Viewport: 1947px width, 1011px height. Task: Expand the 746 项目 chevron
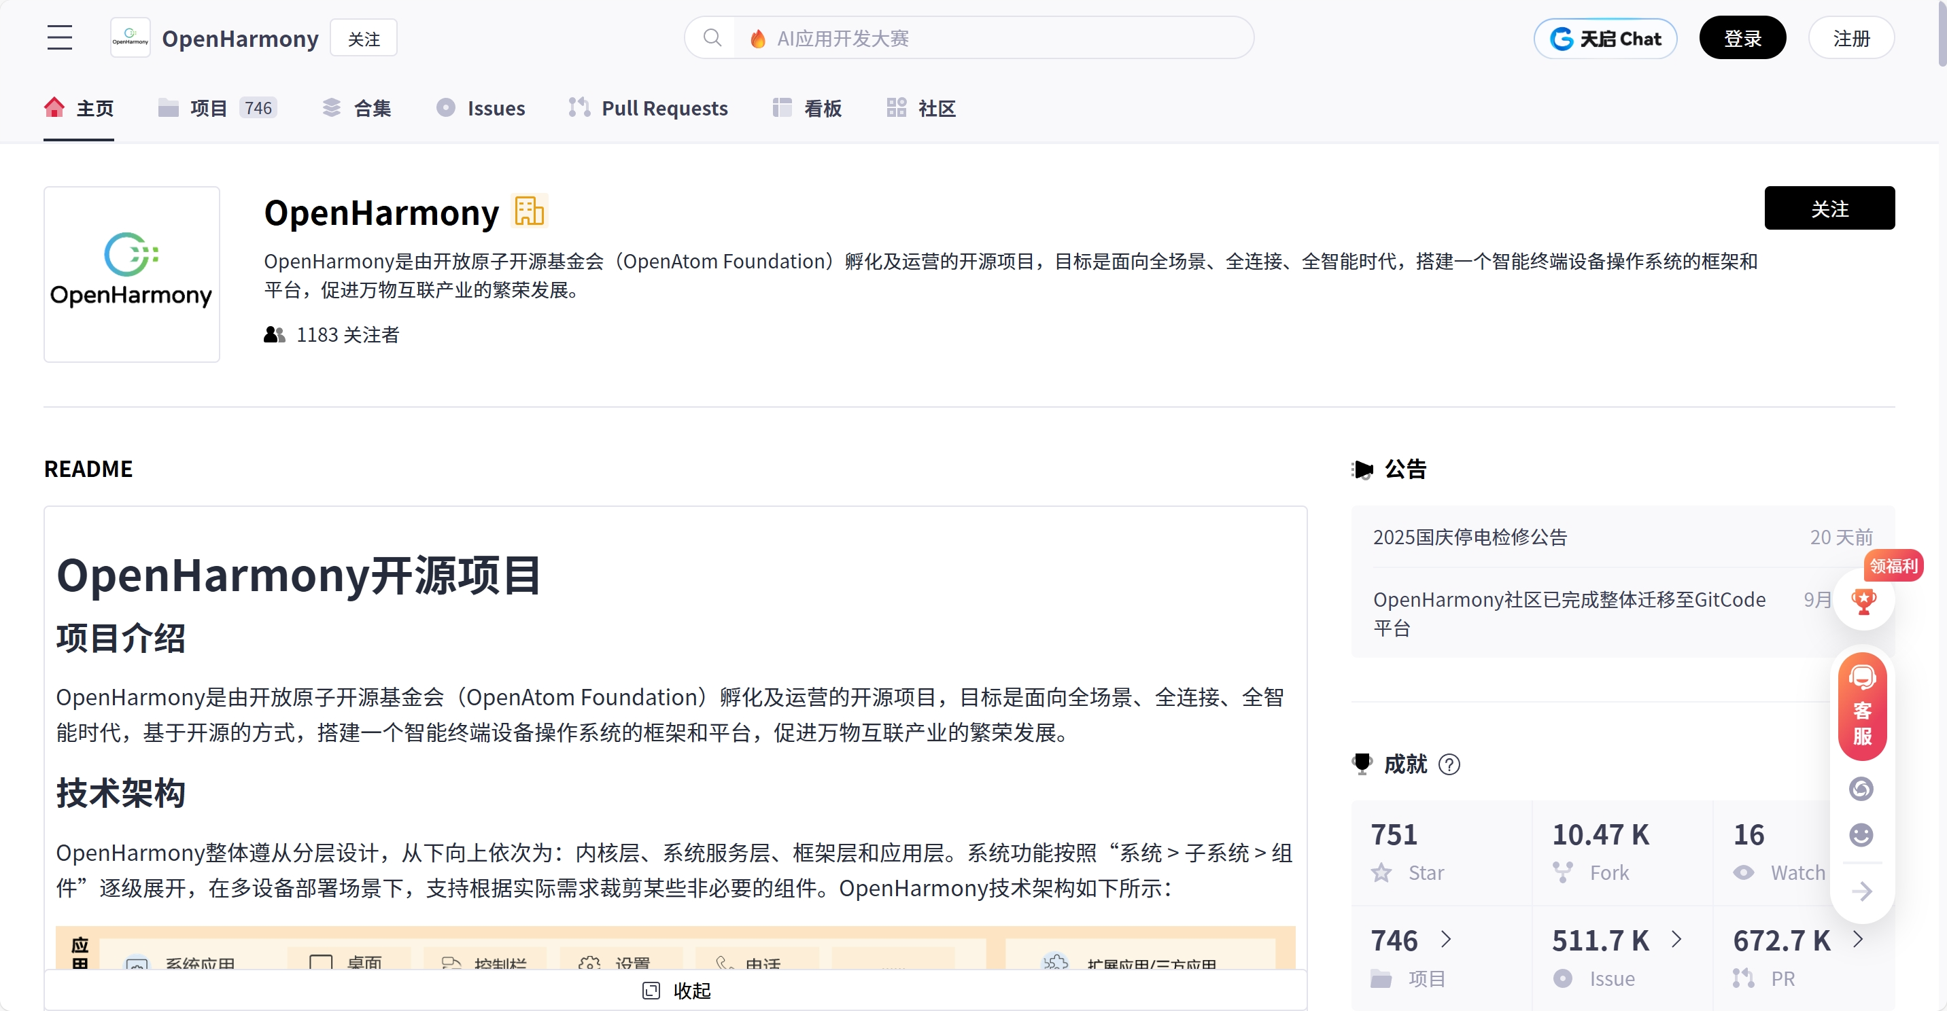(x=1447, y=939)
